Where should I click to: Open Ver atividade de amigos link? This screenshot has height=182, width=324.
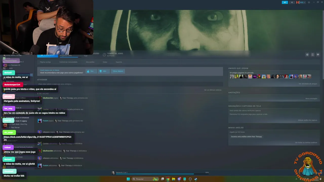(x=308, y=84)
